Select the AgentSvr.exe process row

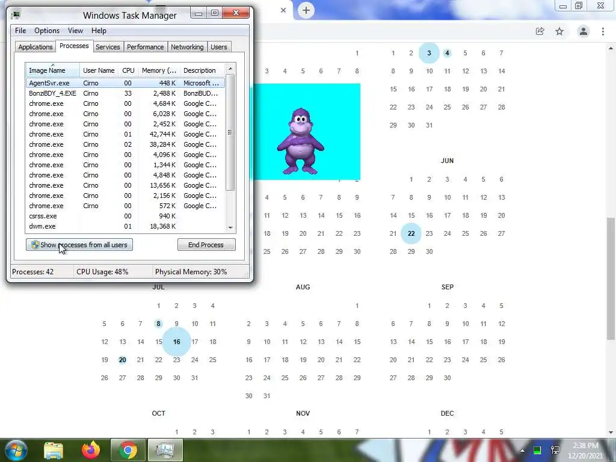tap(125, 83)
